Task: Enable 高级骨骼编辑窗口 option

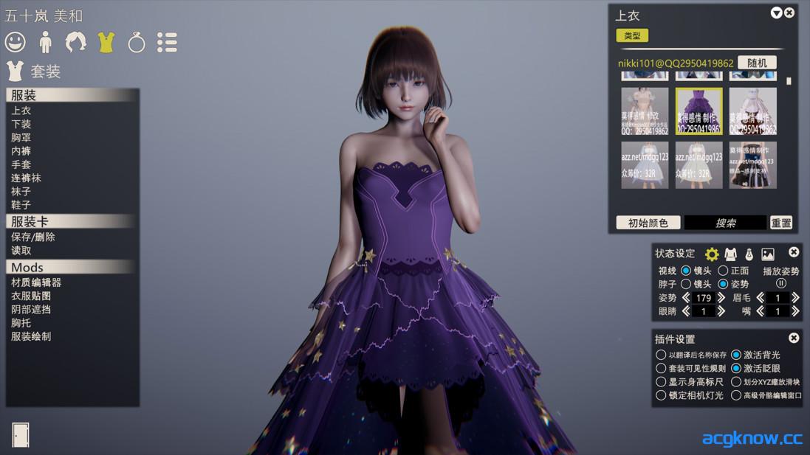Action: click(x=736, y=395)
